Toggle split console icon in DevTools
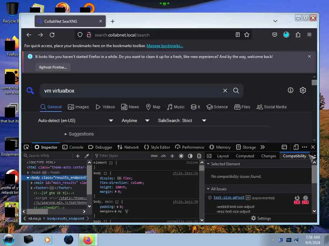329x246 pixels. pyautogui.click(x=284, y=147)
